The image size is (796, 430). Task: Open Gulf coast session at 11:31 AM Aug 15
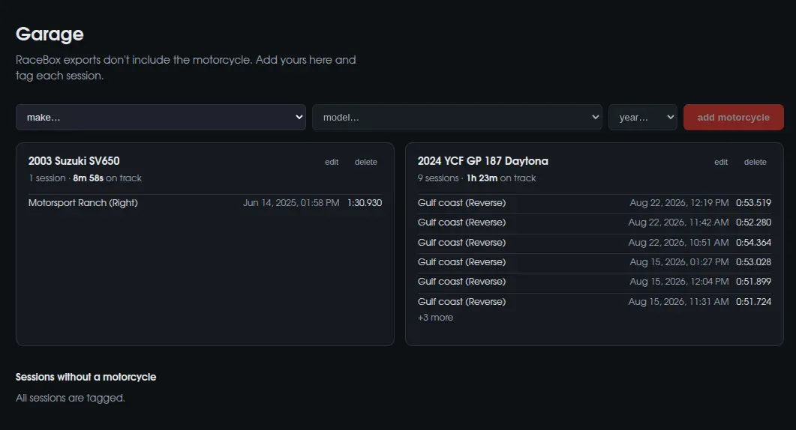[594, 302]
